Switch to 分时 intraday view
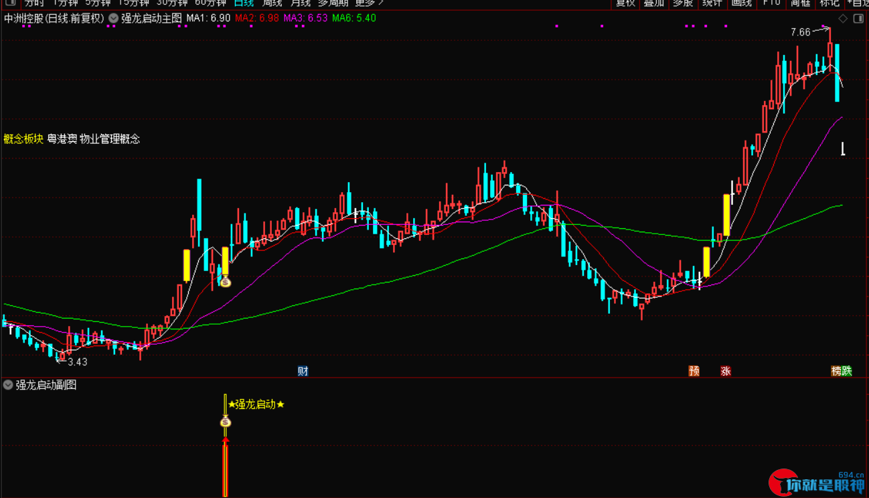Screen dimensions: 869x498 point(33,3)
